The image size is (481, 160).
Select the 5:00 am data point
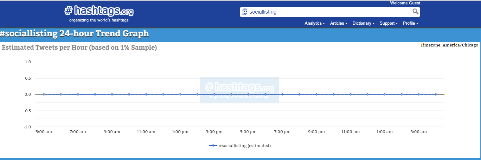[44, 94]
